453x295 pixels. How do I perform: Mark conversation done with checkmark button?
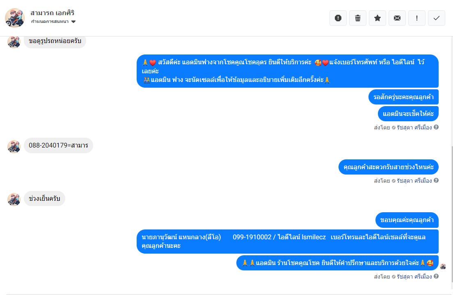436,18
